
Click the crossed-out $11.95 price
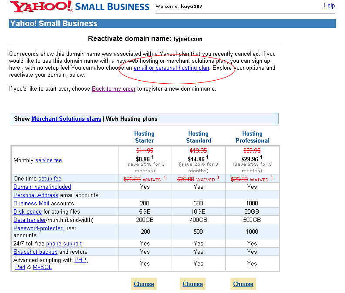coord(145,151)
